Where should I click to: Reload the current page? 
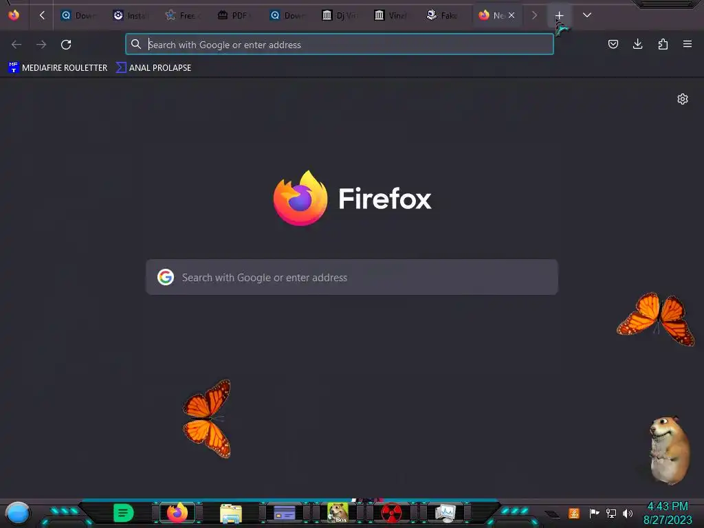tap(66, 45)
